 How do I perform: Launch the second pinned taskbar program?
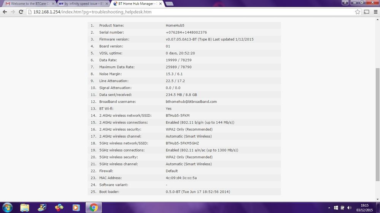(42, 207)
